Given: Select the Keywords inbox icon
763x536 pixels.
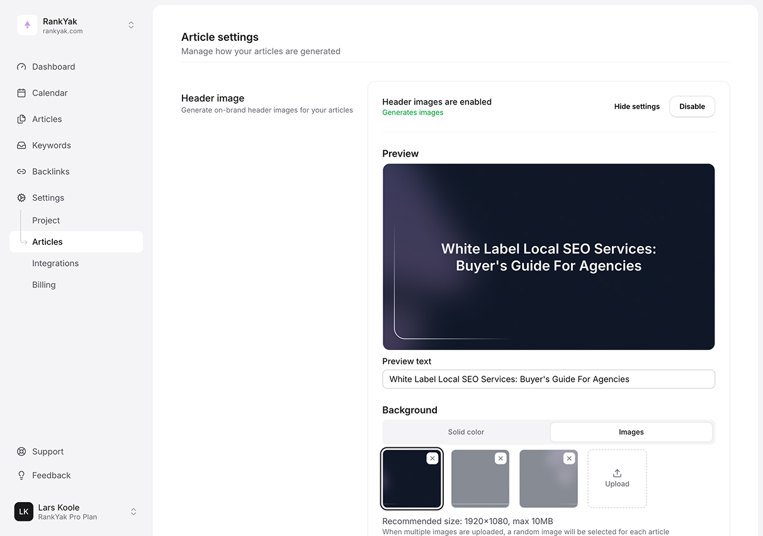Looking at the screenshot, I should pyautogui.click(x=21, y=145).
